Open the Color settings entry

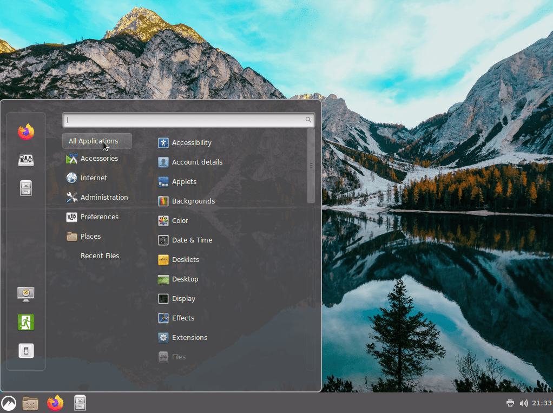point(179,220)
